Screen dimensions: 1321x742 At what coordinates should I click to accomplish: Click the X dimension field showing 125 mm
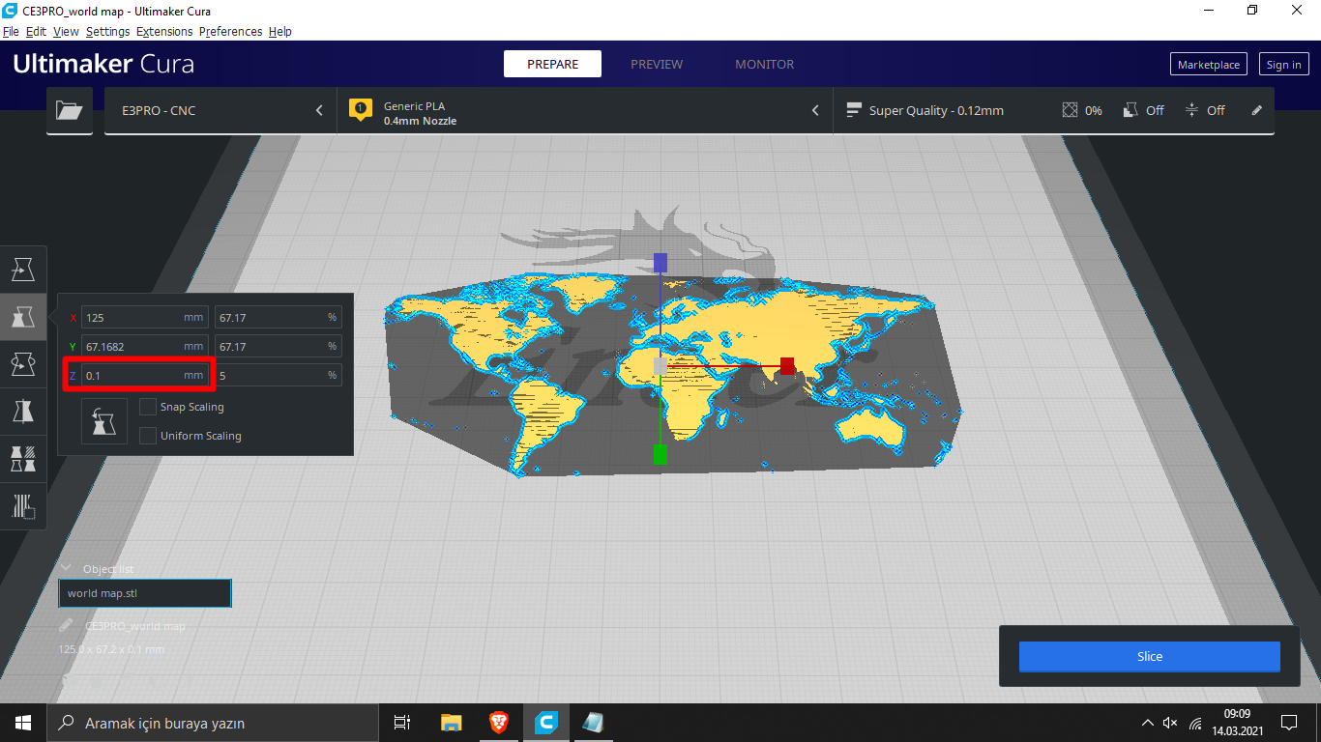coord(145,317)
